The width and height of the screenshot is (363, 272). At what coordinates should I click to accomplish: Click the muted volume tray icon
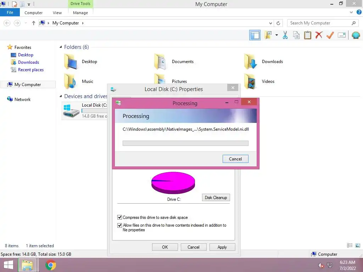pos(321,265)
